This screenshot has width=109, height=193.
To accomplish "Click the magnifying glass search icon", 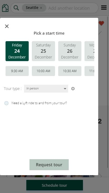I will click(16, 8).
